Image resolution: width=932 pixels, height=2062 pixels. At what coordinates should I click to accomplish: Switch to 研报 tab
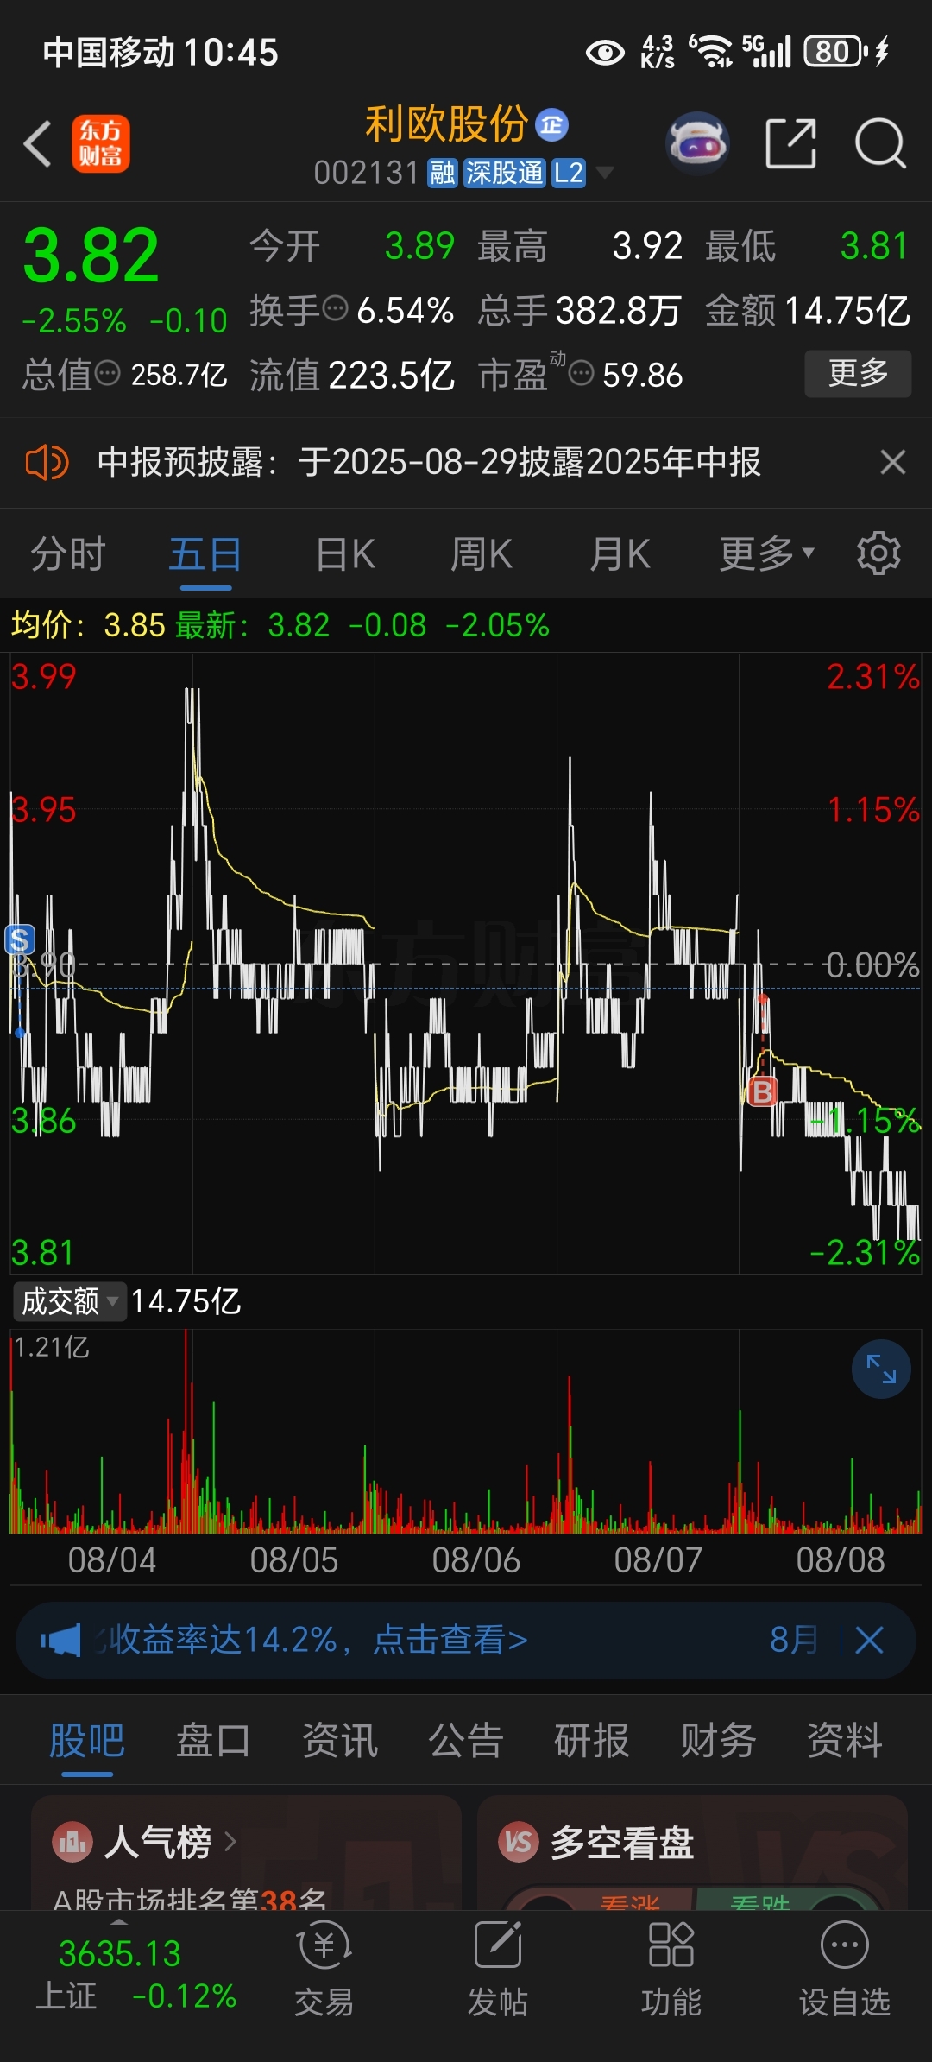[592, 1741]
